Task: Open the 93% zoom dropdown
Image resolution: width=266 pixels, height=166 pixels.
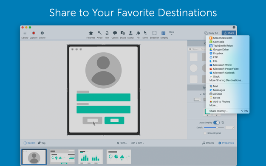Action: [122, 143]
